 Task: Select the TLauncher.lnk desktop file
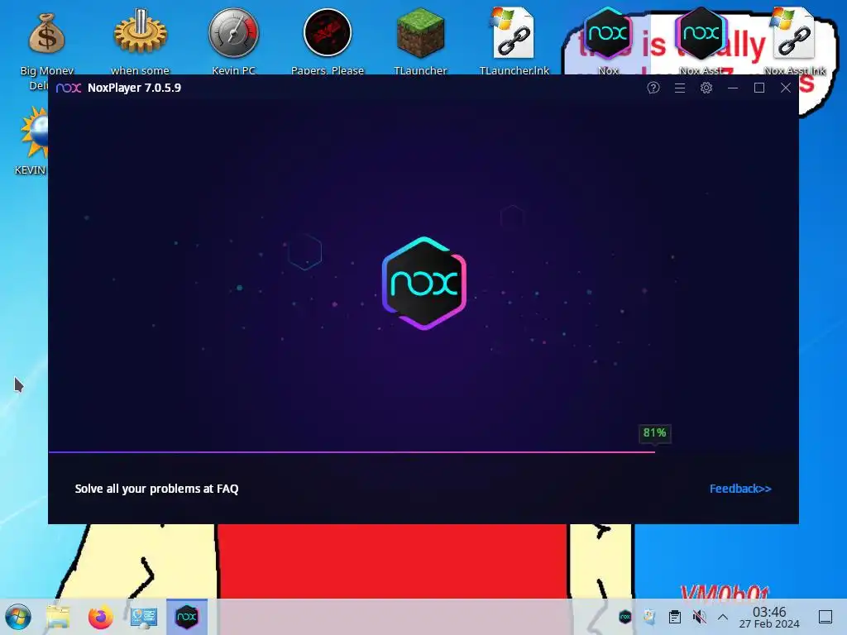513,33
